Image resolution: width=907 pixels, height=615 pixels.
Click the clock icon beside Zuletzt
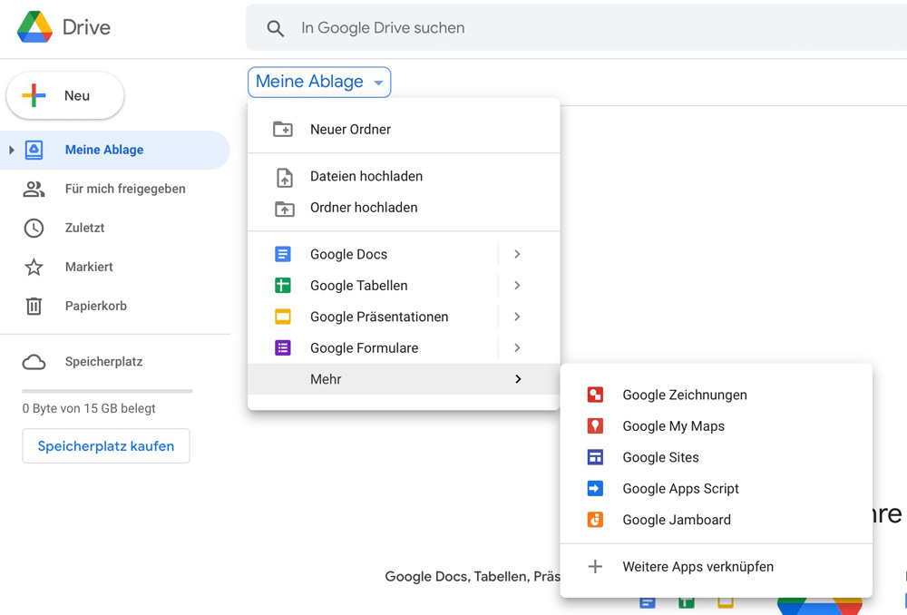pos(34,228)
